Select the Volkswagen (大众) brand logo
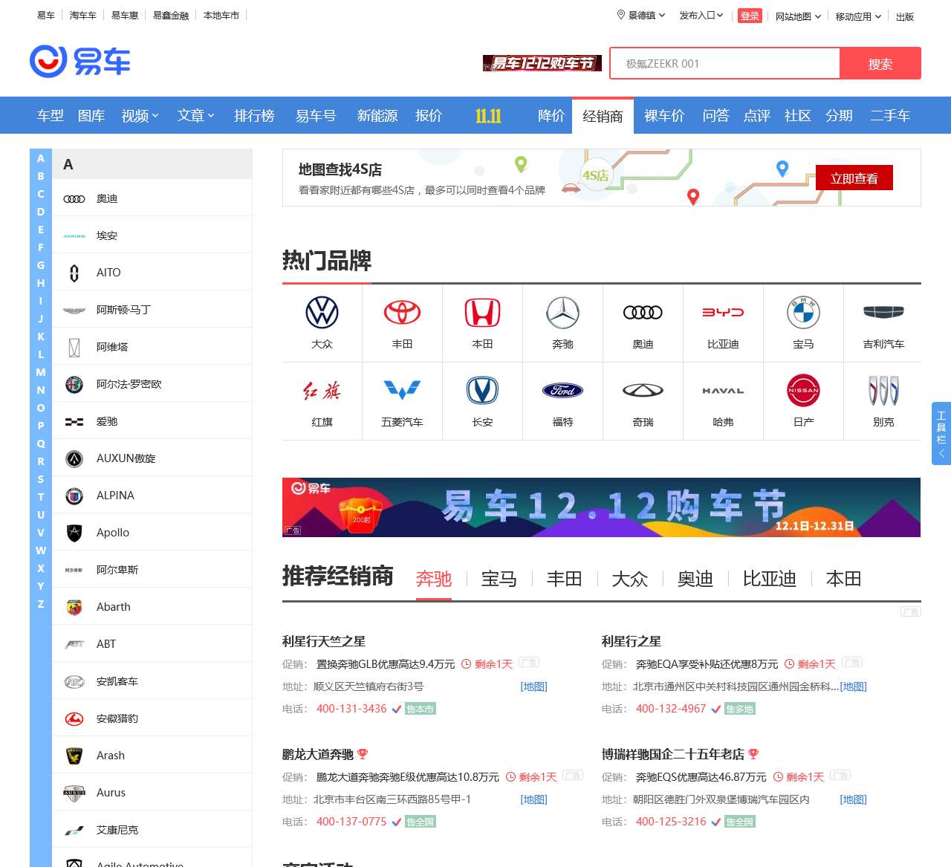 322,313
